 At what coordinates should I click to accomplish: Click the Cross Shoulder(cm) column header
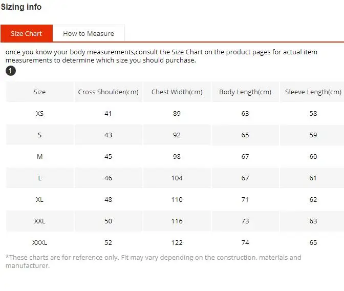pos(109,92)
